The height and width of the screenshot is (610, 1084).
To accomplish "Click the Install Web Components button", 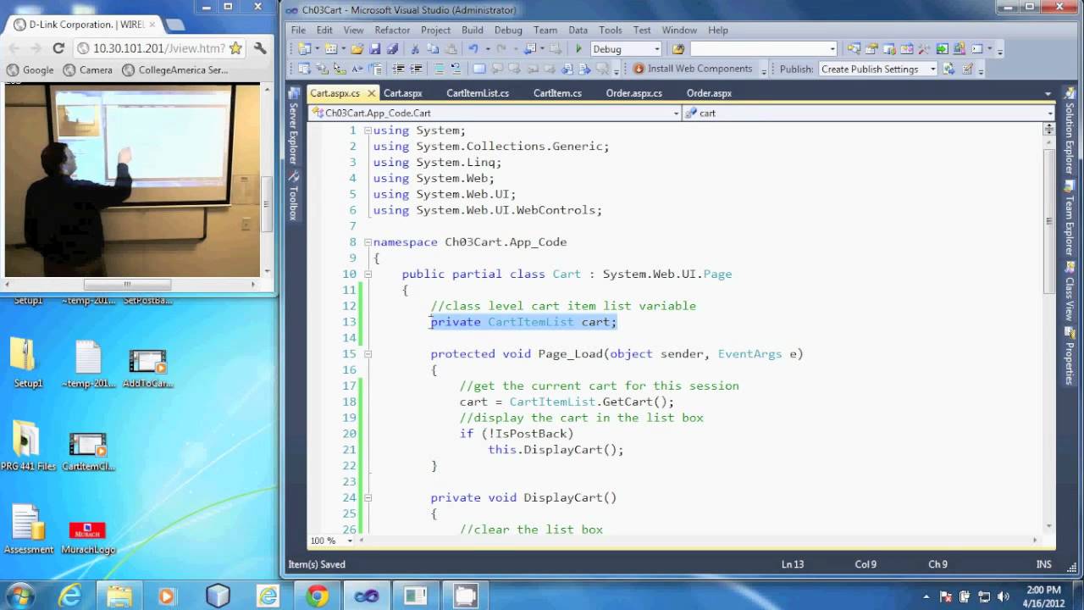I will 693,69.
